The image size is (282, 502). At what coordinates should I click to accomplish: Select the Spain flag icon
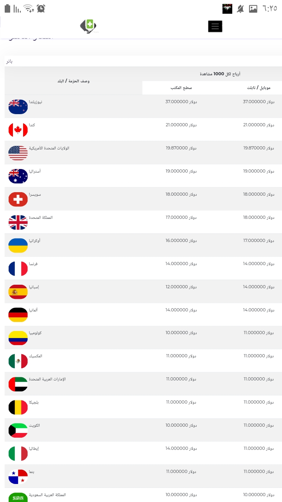[x=18, y=292]
